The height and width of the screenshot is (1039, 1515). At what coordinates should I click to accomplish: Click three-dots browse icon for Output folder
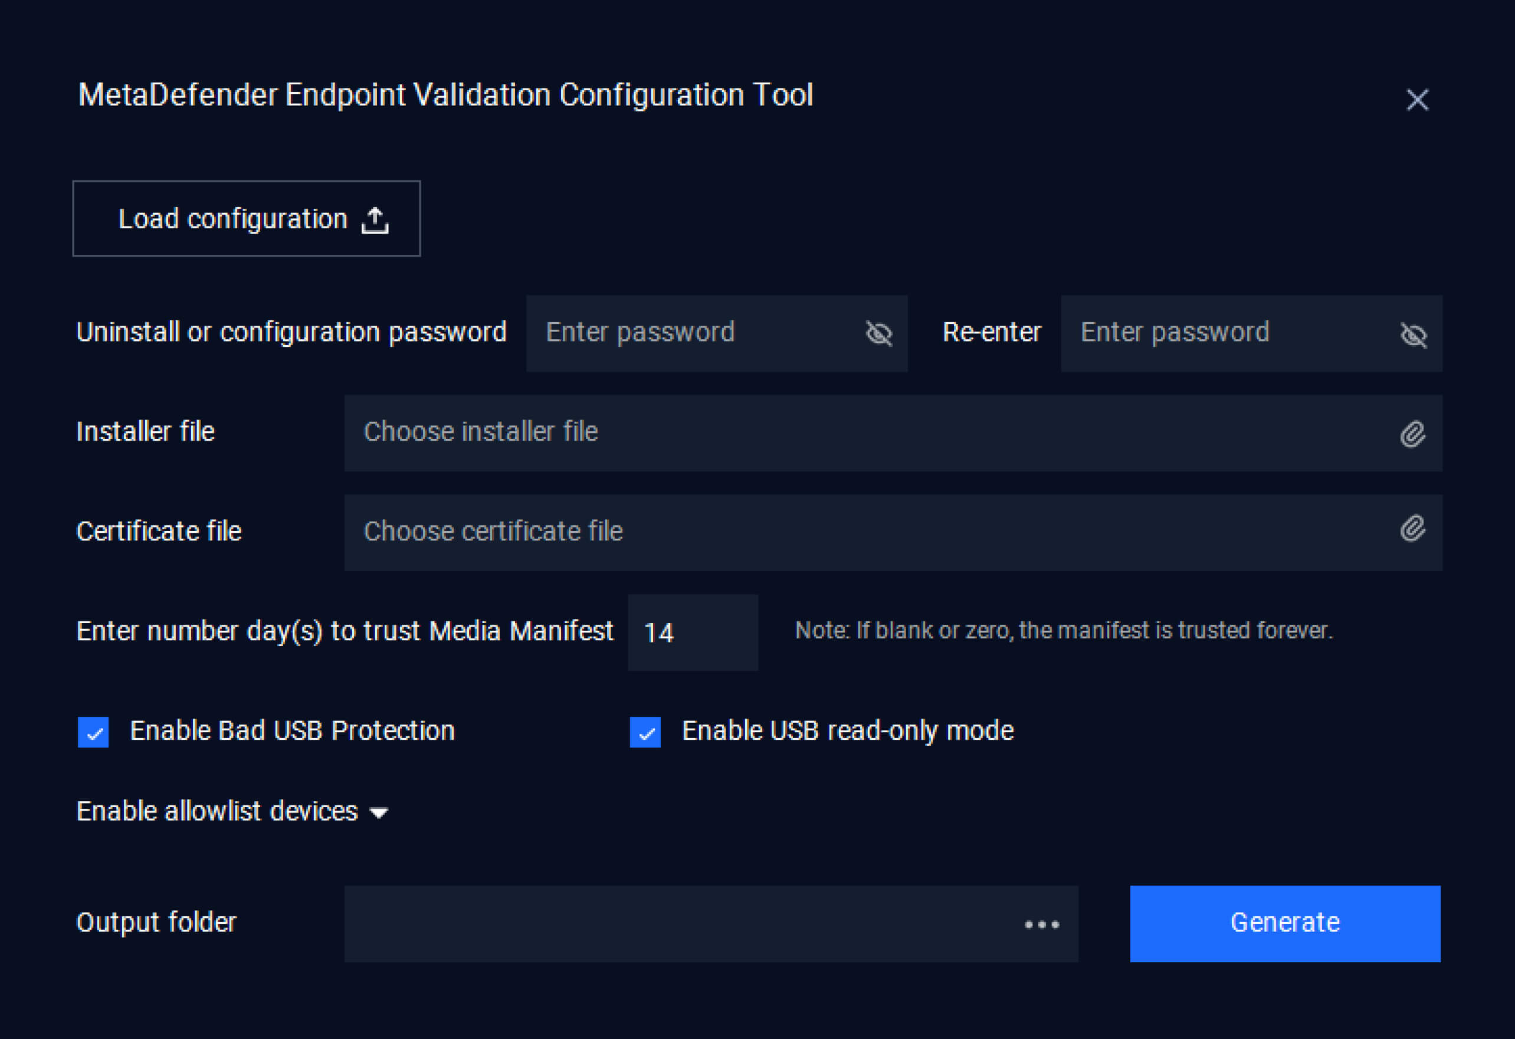point(1041,925)
